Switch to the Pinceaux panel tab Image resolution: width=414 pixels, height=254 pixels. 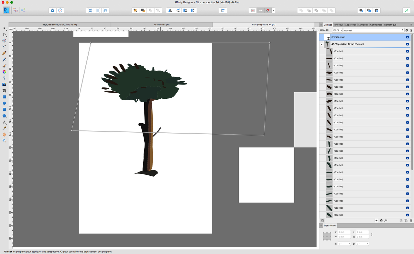[338, 25]
